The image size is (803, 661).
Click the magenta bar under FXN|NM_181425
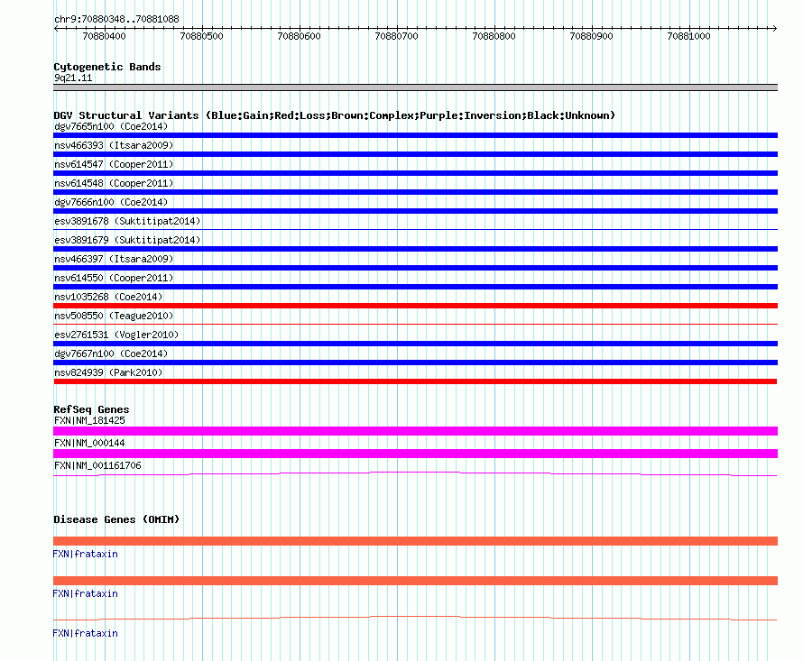pos(415,431)
